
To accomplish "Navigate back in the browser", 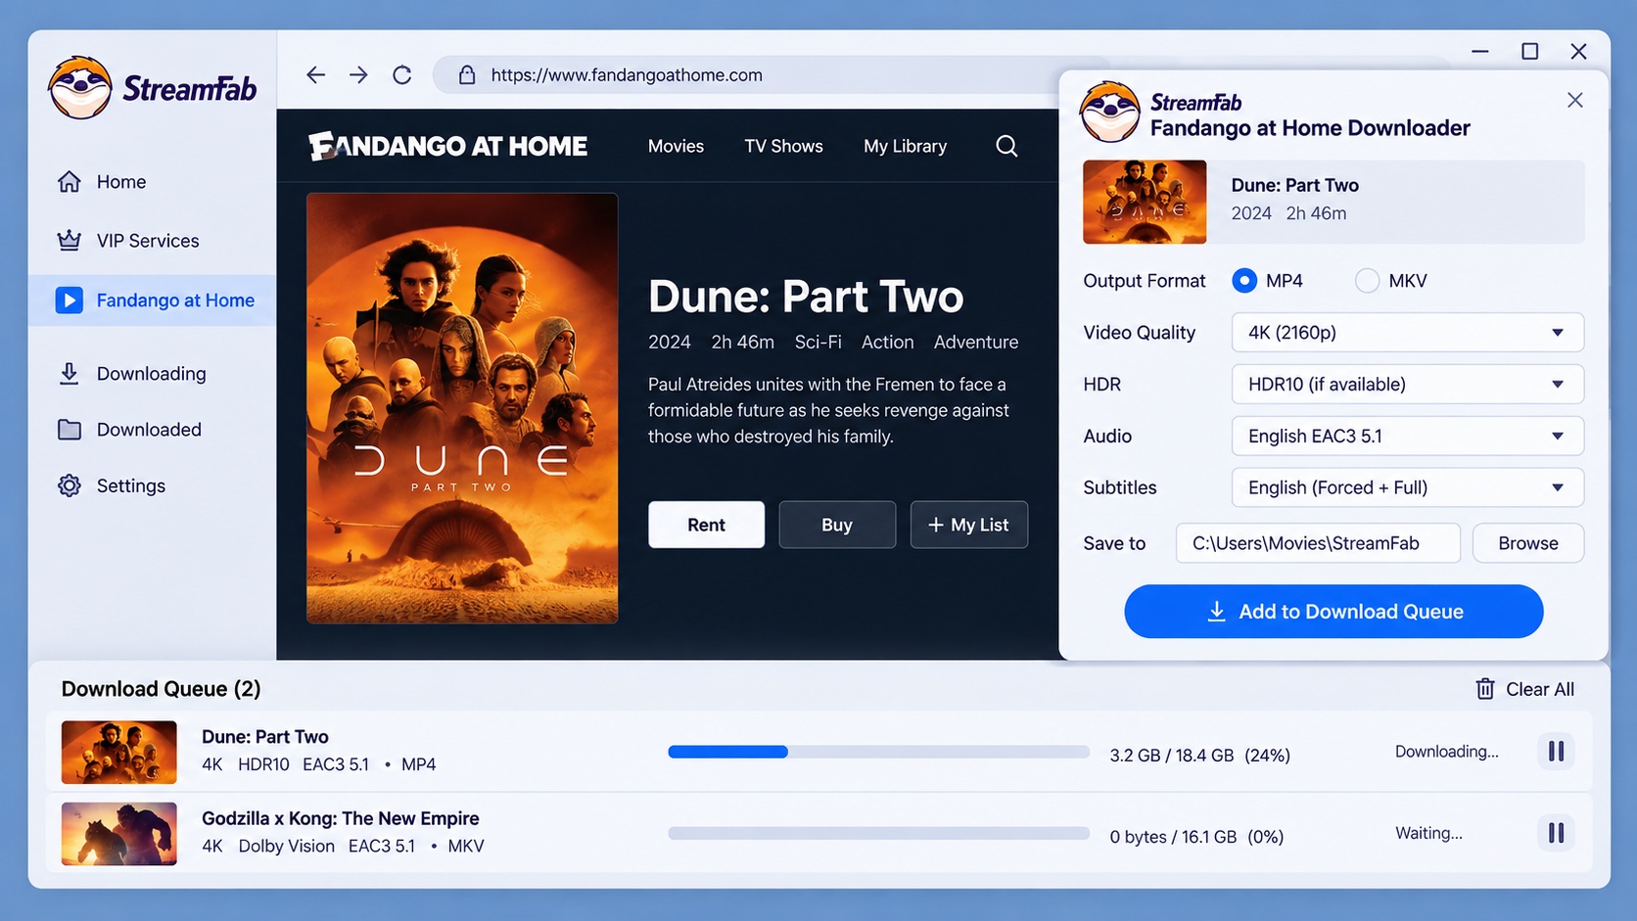I will click(315, 75).
